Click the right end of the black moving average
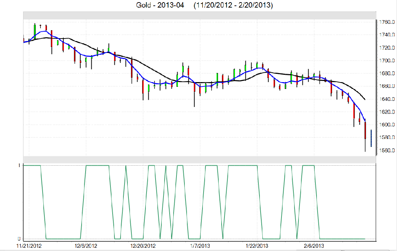397x251 pixels. (x=365, y=99)
